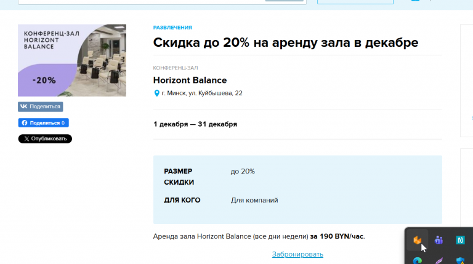Click the КОНФЕРЕНЦ-ЗАЛ label above venue name

pos(176,68)
